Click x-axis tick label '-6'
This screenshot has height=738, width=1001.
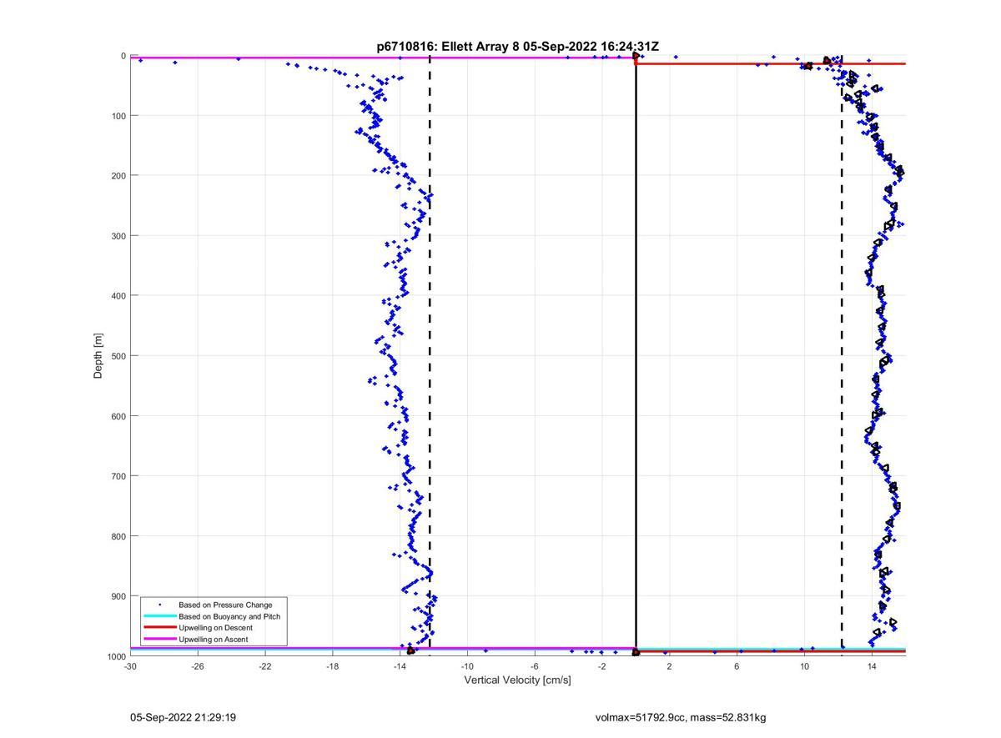[x=535, y=666]
